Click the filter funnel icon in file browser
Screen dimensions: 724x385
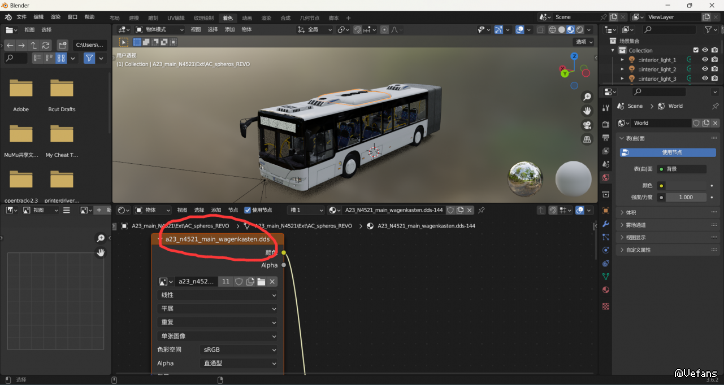(x=89, y=58)
